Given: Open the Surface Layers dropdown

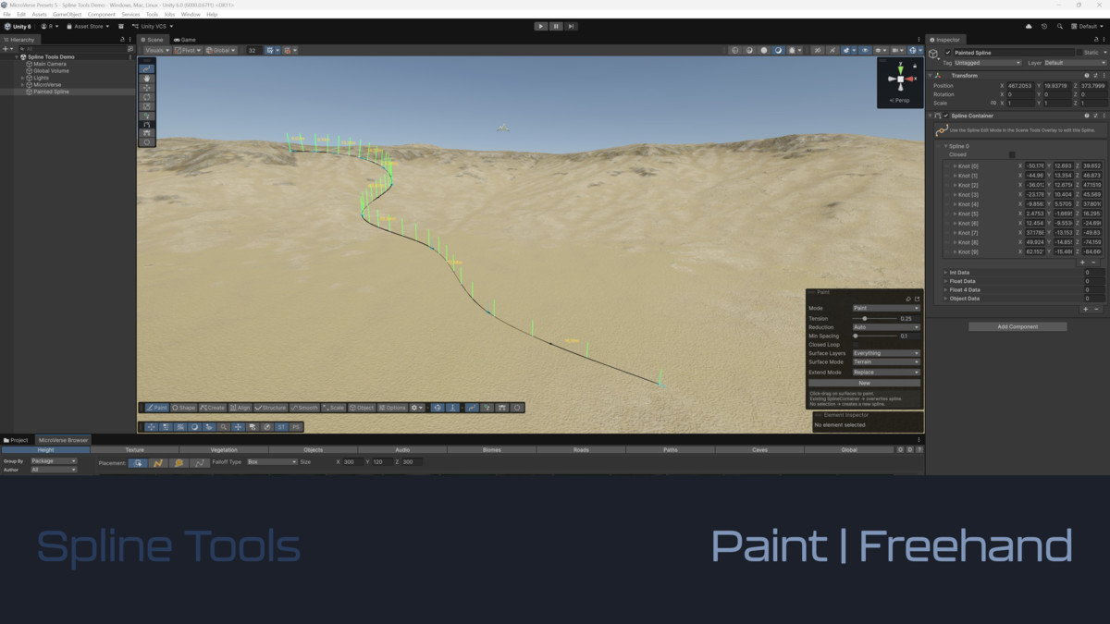Looking at the screenshot, I should (886, 353).
